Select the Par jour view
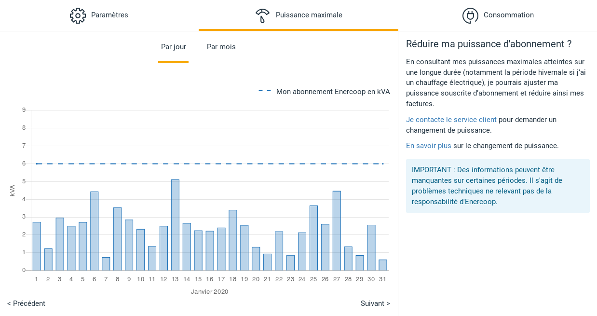Viewport: 597px width, 316px height. (174, 47)
